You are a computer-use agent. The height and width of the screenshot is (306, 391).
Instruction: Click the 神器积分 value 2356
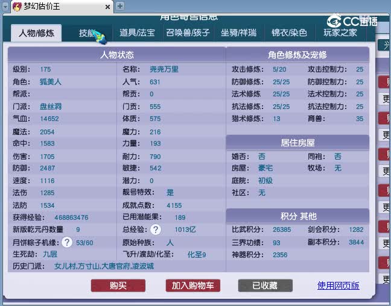pos(280,255)
